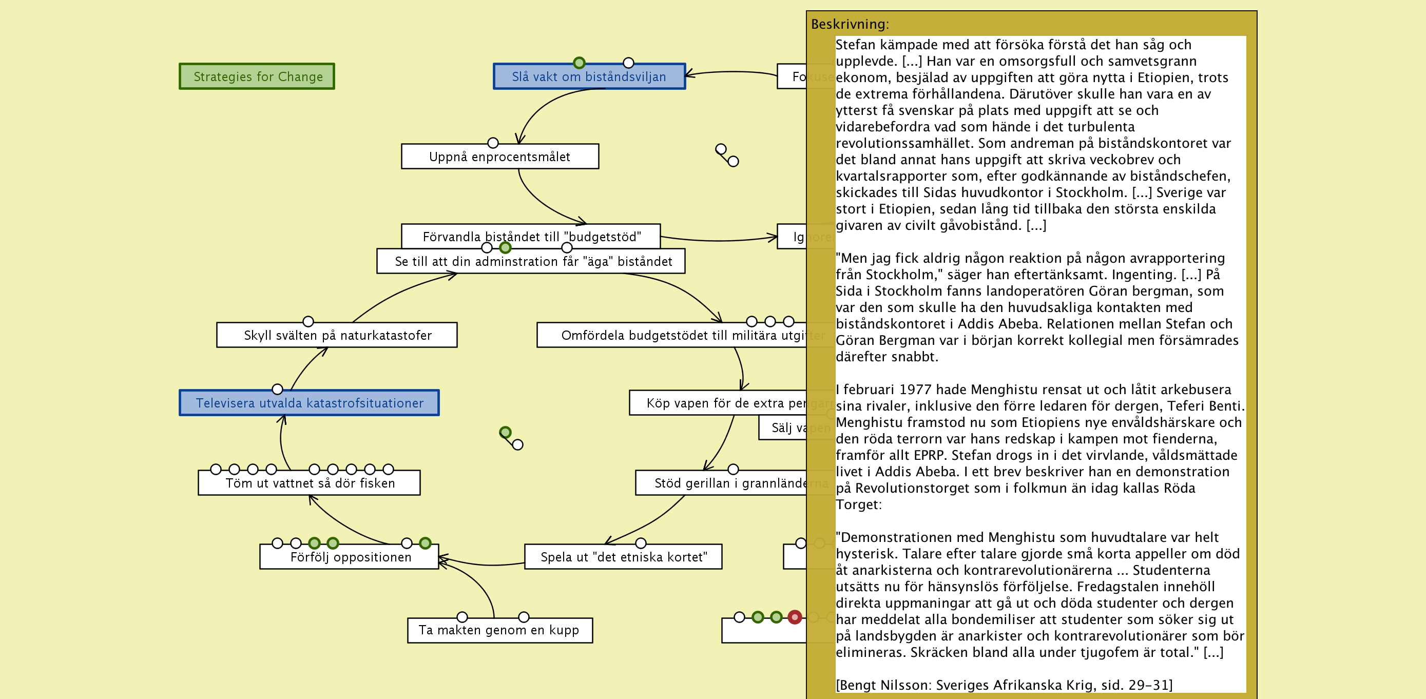
Task: Click rightmost green marker on Förfölj oppositionen
Action: pyautogui.click(x=425, y=543)
